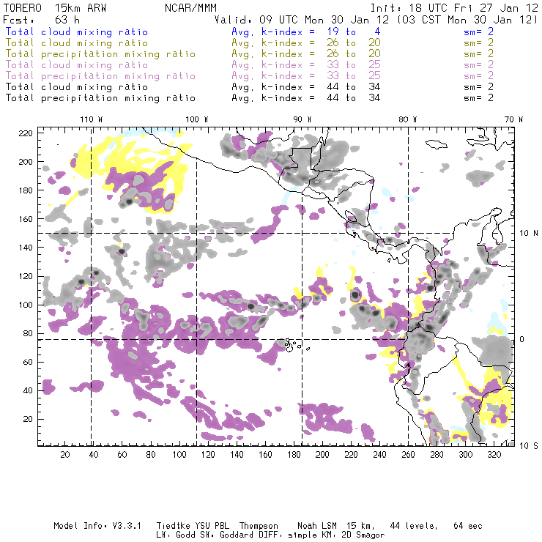This screenshot has height=542, width=542.
Task: Click the 'Init: 18 UTC Fri 27 Jan 12' text
Action: point(454,8)
